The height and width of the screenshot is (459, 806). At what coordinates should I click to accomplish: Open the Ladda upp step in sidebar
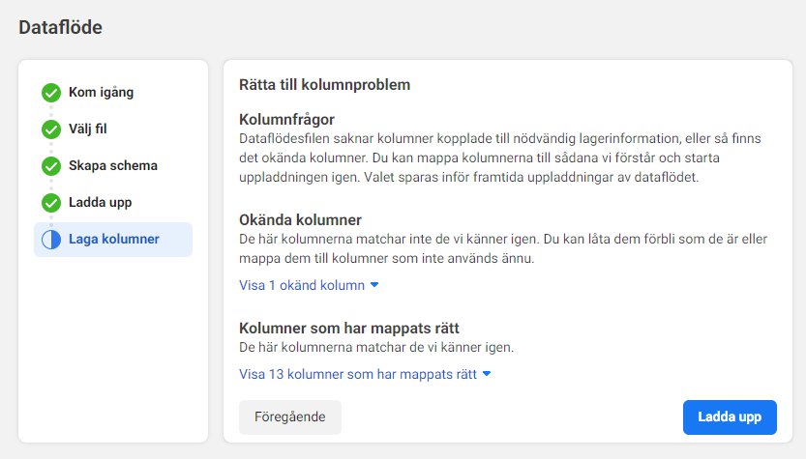101,203
